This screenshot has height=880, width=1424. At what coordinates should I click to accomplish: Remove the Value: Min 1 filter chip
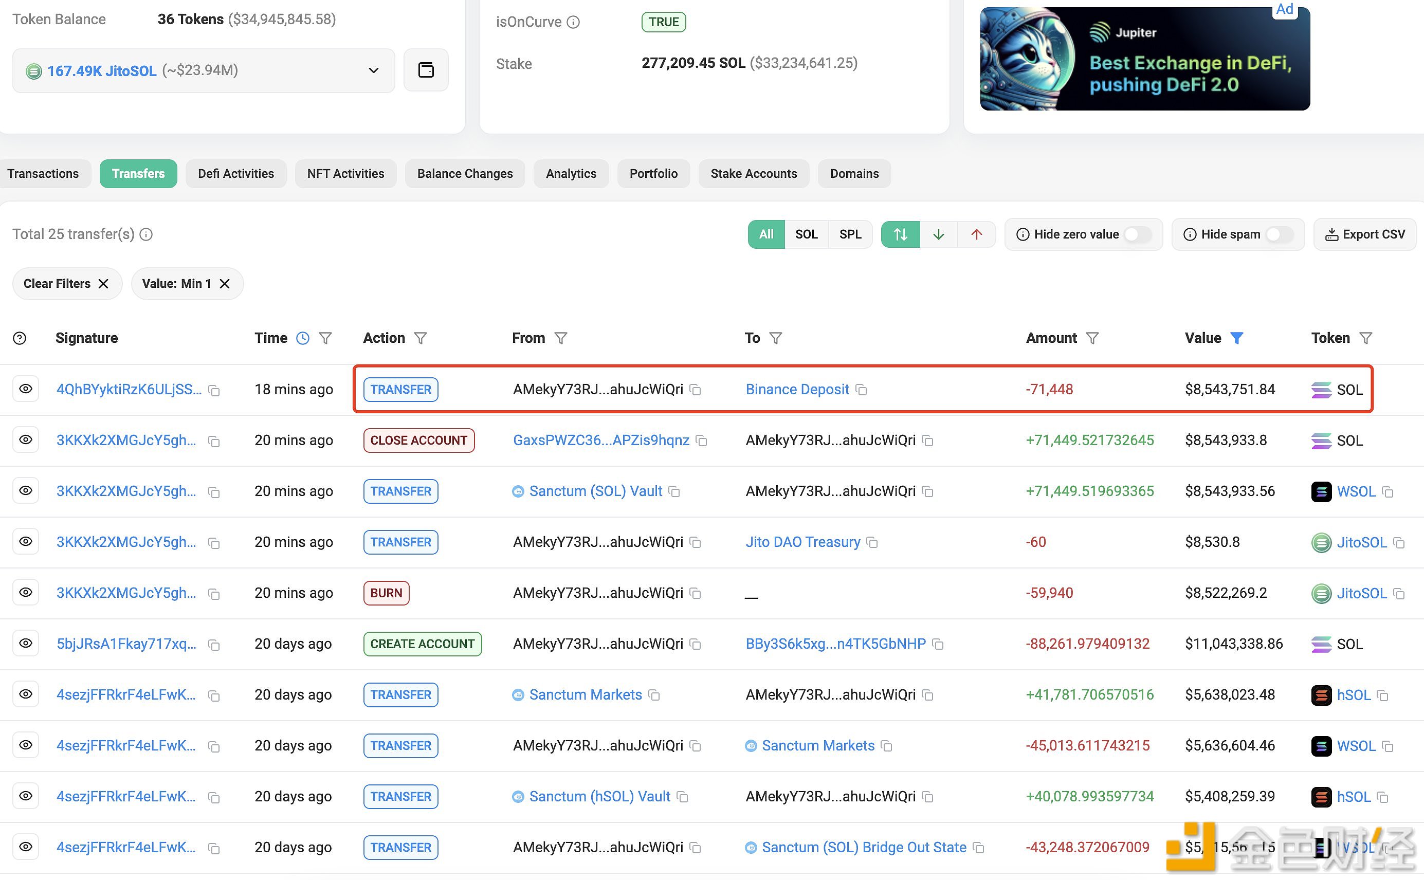(x=225, y=284)
